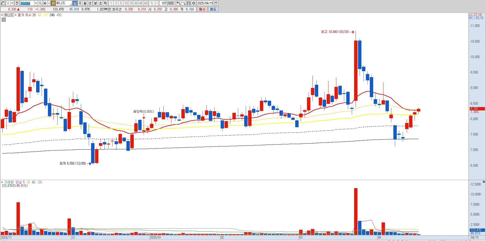Save chart with the floppy disk icon

(188, 3)
